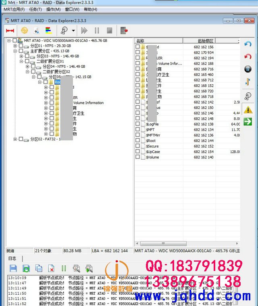
Task: Open the 任务(T) menu
Action: tap(35, 9)
